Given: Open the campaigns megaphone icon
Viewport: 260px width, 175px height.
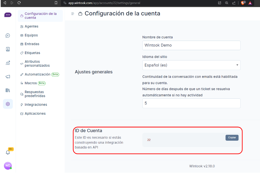Looking at the screenshot, I should click(8, 77).
